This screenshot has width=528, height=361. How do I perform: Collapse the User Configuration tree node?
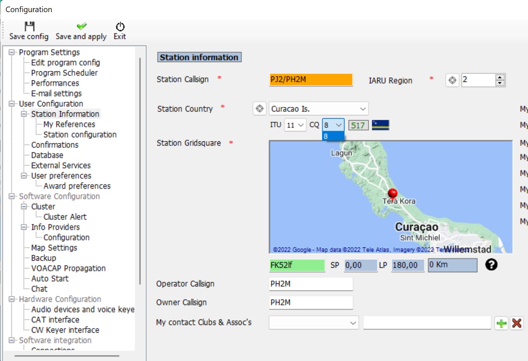[12, 104]
